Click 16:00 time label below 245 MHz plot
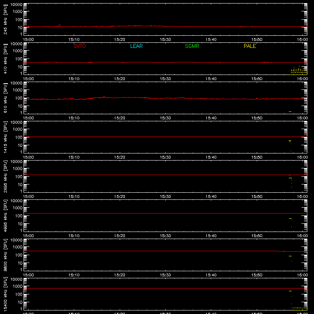Screen dimensions: 314x314 coord(302,40)
